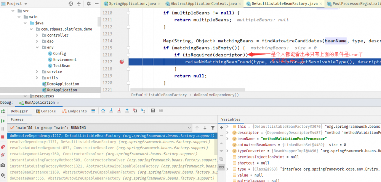Collapse code fold at line 1216

pyautogui.click(x=128, y=55)
